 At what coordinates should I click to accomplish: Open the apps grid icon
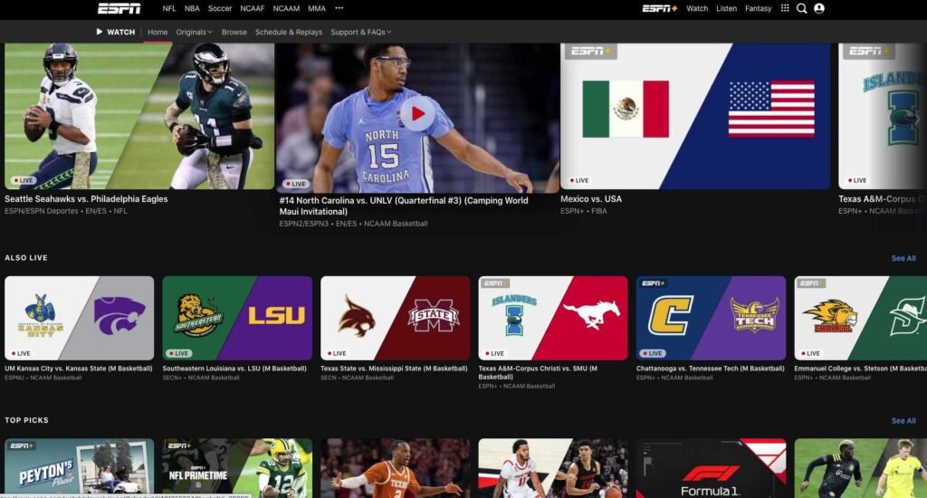click(785, 8)
